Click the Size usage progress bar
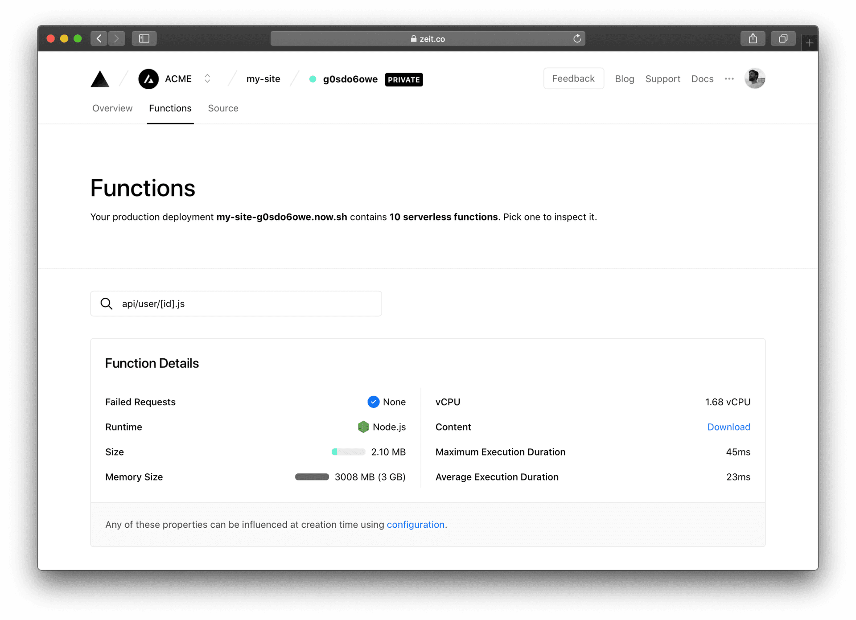The width and height of the screenshot is (856, 620). [x=348, y=452]
